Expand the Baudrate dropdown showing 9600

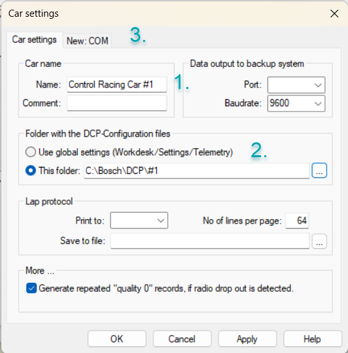[296, 103]
